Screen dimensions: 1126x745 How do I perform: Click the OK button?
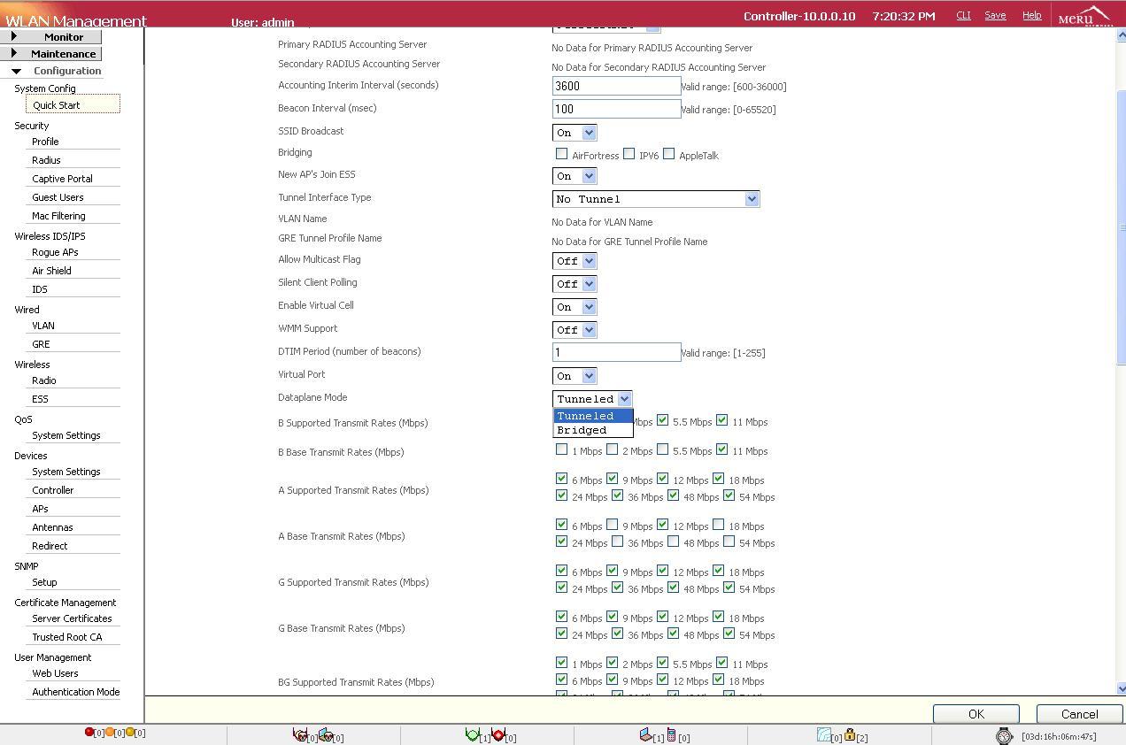point(976,714)
